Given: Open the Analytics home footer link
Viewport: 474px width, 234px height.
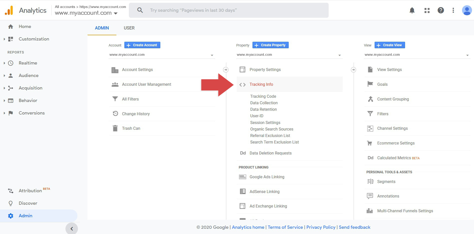Looking at the screenshot, I should pos(248,227).
